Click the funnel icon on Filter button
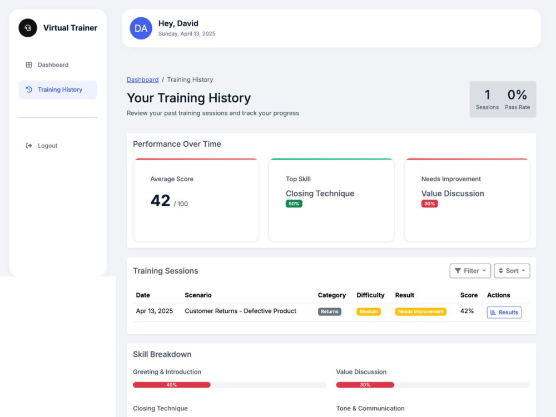Image resolution: width=556 pixels, height=417 pixels. pos(458,271)
